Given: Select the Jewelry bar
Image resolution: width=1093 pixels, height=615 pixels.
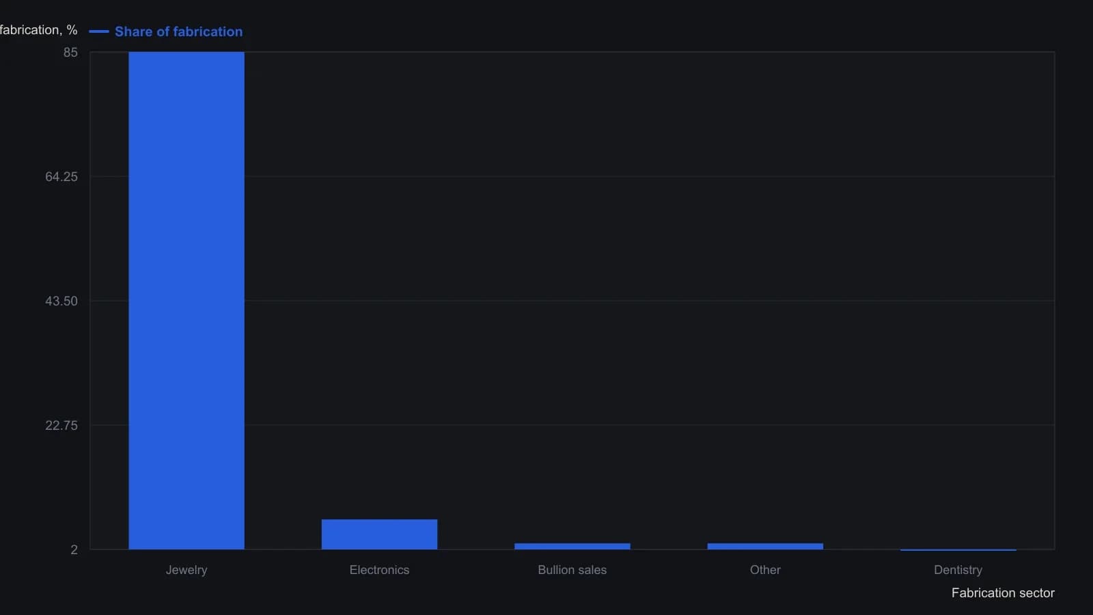Looking at the screenshot, I should 186,301.
